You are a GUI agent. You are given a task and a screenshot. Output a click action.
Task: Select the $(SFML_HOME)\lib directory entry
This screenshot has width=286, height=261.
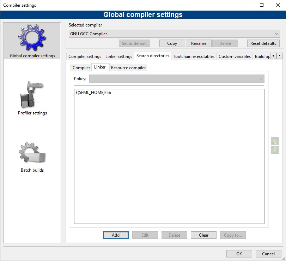coord(93,93)
